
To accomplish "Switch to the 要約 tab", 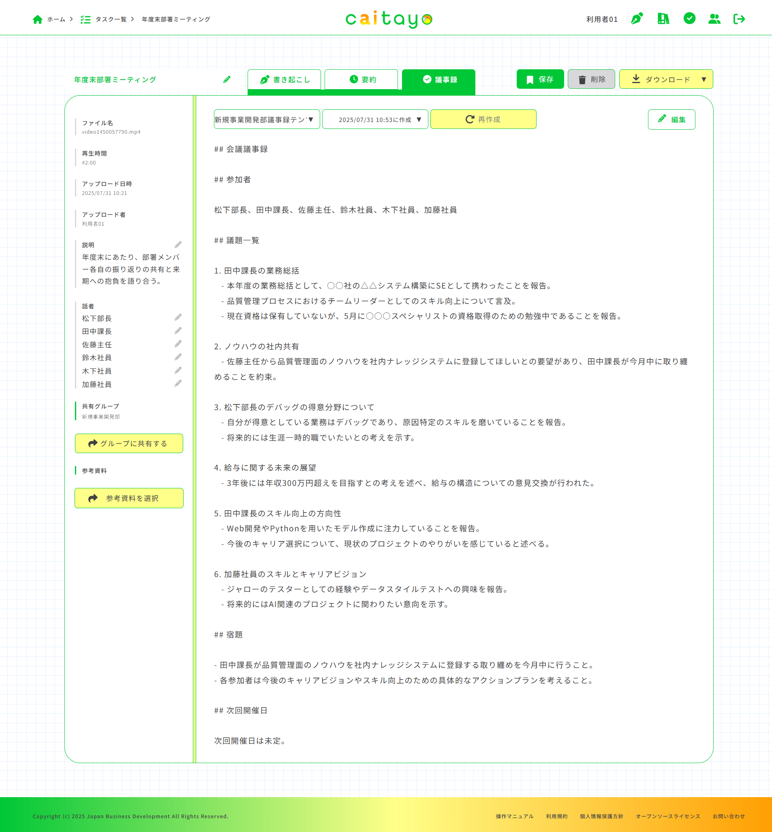I will (361, 79).
